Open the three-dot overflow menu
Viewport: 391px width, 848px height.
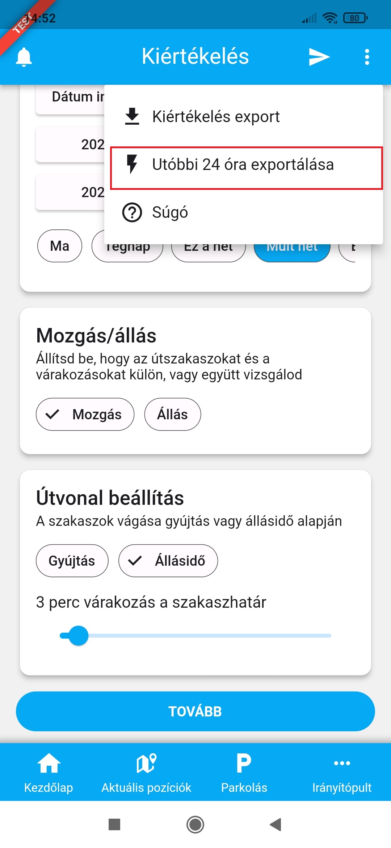tap(367, 57)
